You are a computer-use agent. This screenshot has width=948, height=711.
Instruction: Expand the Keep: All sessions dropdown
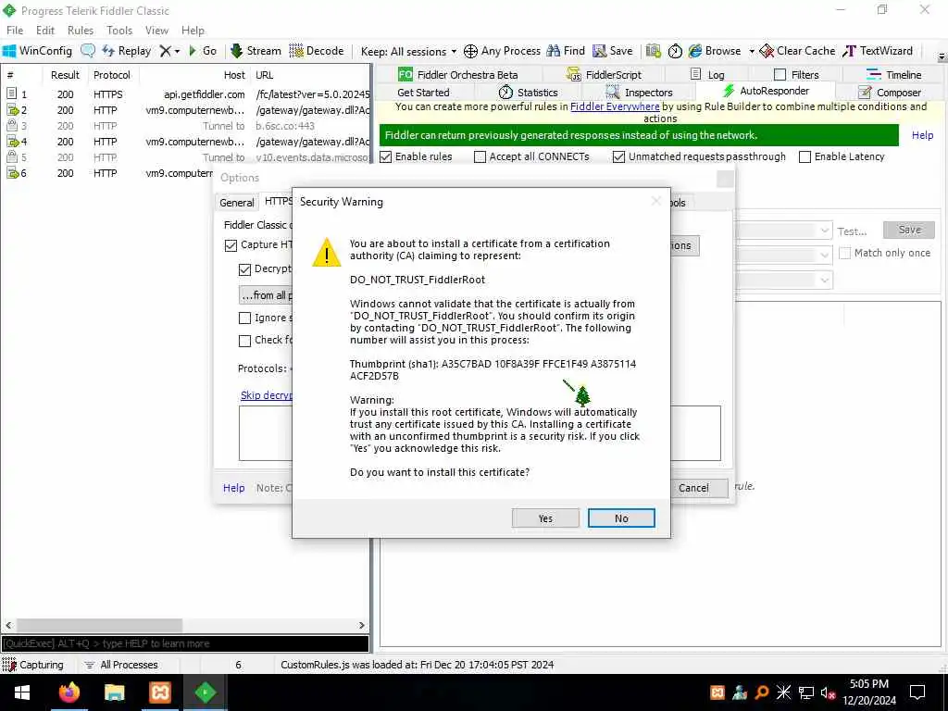[x=408, y=52]
